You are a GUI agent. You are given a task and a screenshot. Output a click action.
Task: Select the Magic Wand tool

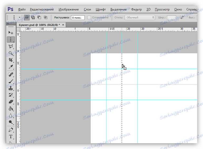11,53
